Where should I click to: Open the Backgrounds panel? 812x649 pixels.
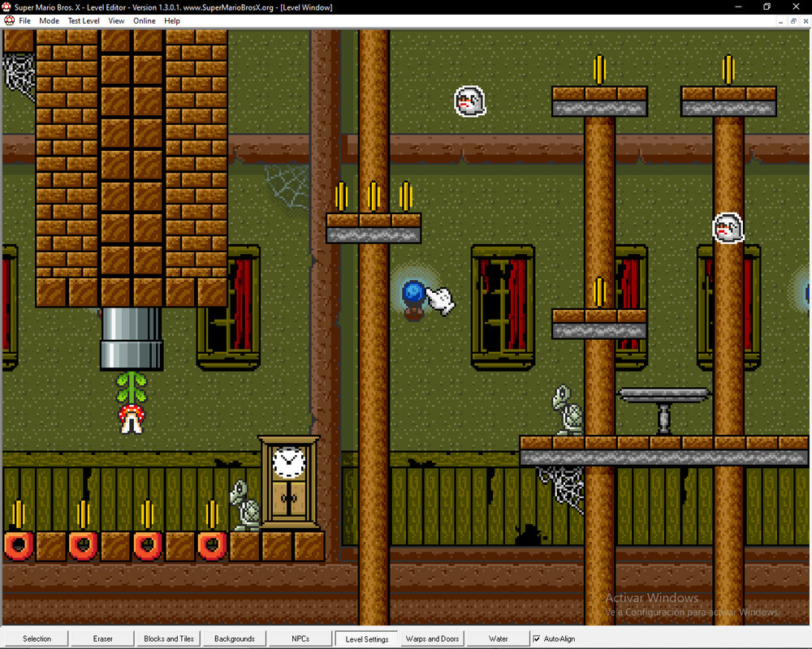(235, 638)
